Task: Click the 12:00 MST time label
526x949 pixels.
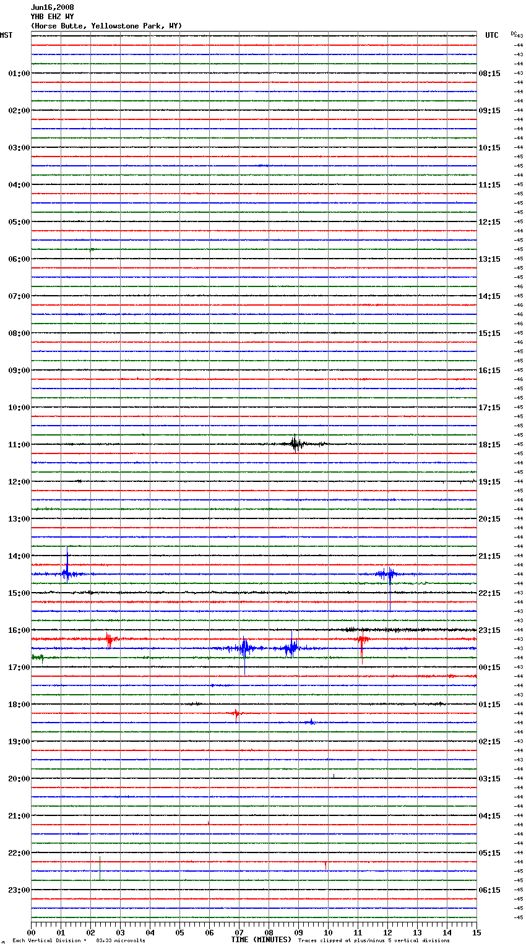Action: (x=19, y=482)
